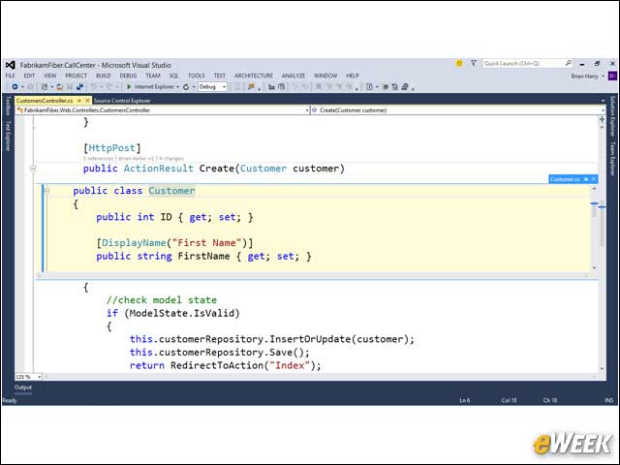
Task: Close the Customer.cs peek definition window
Action: pos(594,179)
